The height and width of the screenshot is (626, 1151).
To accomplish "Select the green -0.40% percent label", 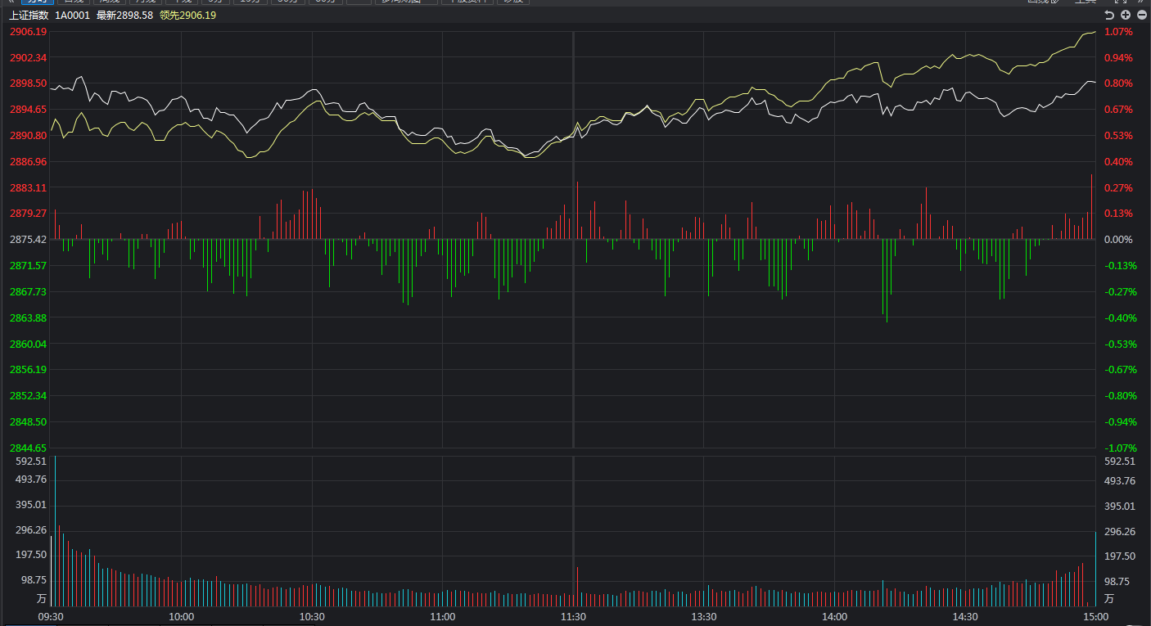I will pyautogui.click(x=1120, y=318).
